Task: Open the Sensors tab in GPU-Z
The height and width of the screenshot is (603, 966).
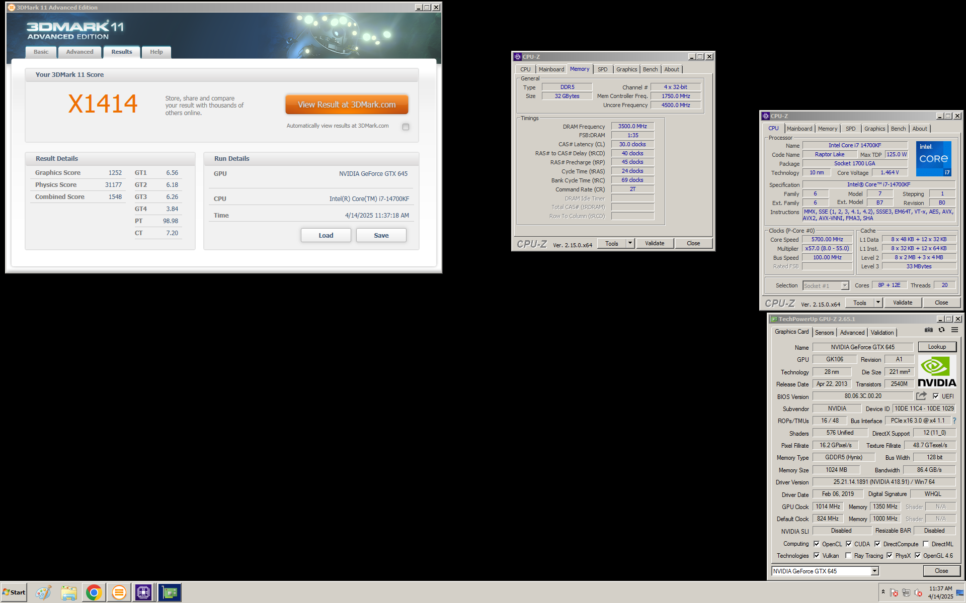Action: coord(824,333)
